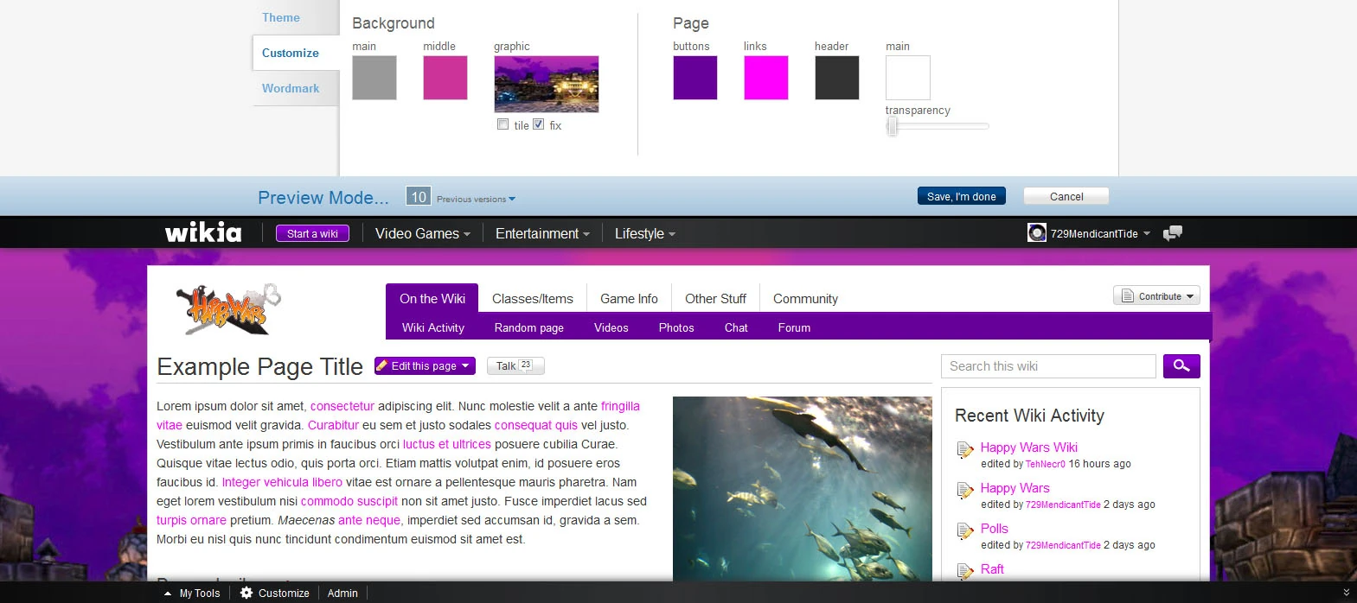Viewport: 1357px width, 603px height.
Task: Click the magnifying glass search button
Action: 1181,366
